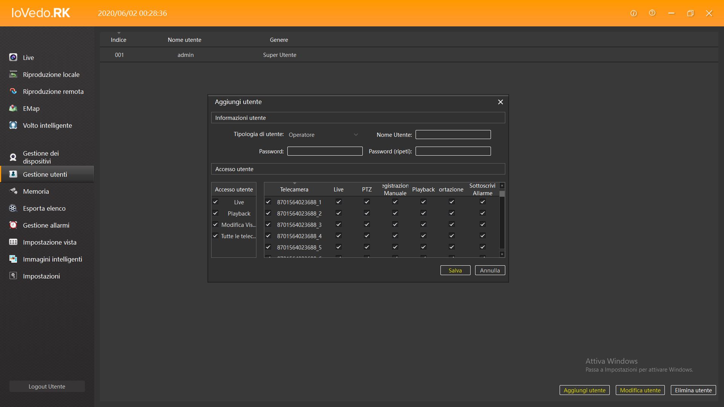This screenshot has width=724, height=407.
Task: Sort cameras by the Telecamera header arrow
Action: [x=295, y=184]
